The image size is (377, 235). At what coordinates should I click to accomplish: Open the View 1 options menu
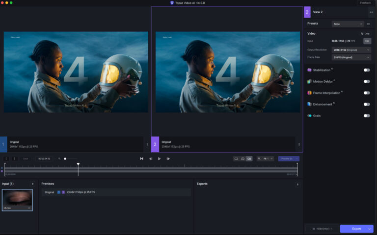pyautogui.click(x=147, y=144)
